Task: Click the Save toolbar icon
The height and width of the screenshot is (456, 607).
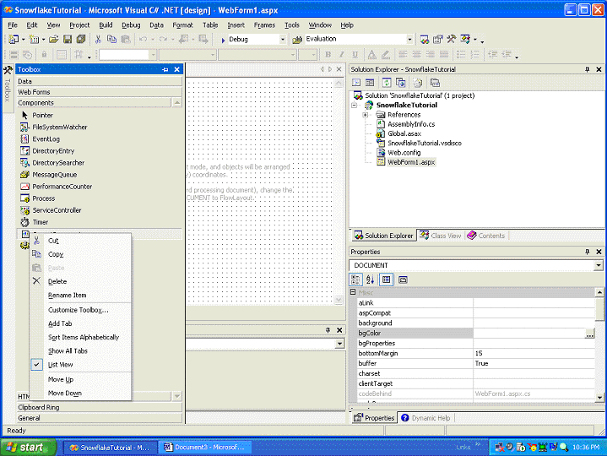Action: 68,39
